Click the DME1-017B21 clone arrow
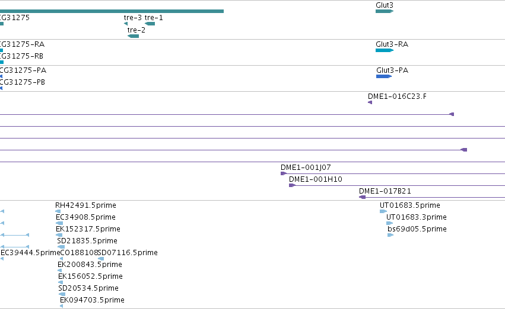Viewport: 505px width, 309px height. (363, 197)
